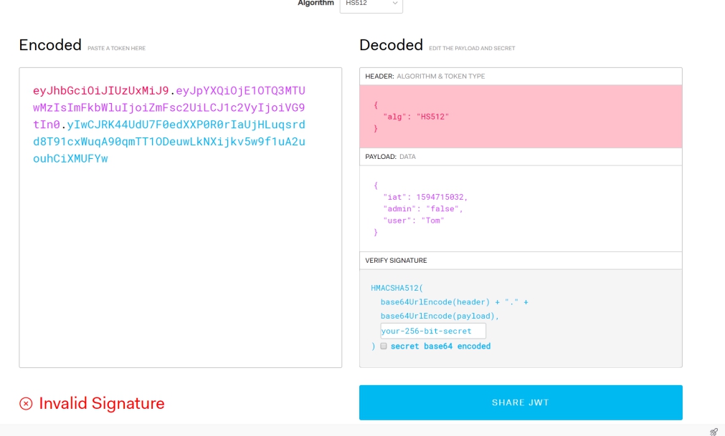Click the rocket icon in bottom corner

pyautogui.click(x=714, y=432)
